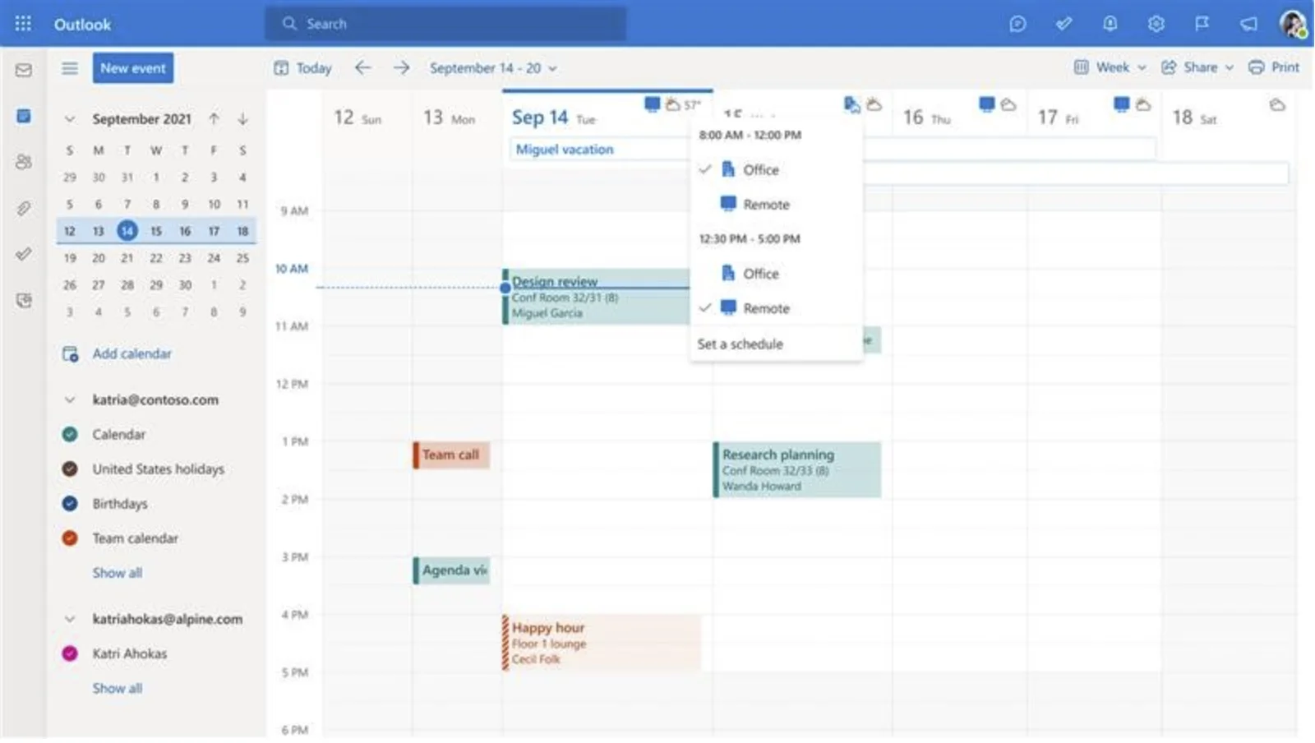Select day 14 in mini calendar
1315x743 pixels.
pos(127,231)
